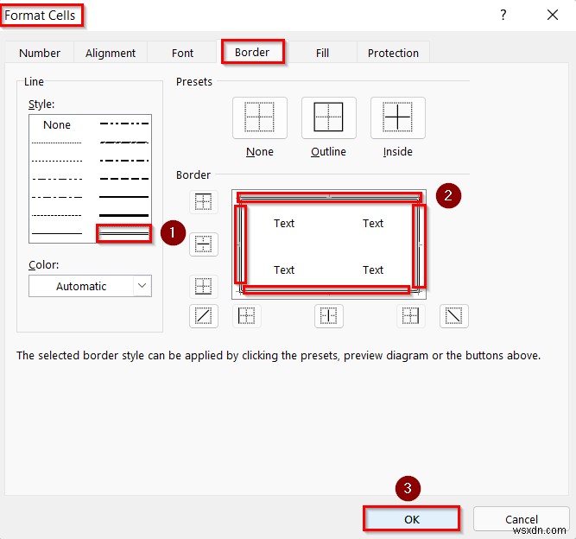
Task: Toggle the right border button
Action: pos(411,316)
